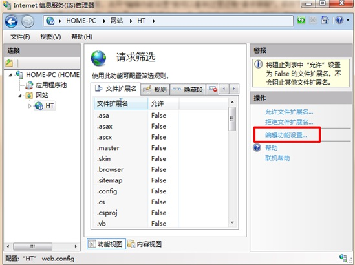Go back with the blue arrow

(12, 21)
